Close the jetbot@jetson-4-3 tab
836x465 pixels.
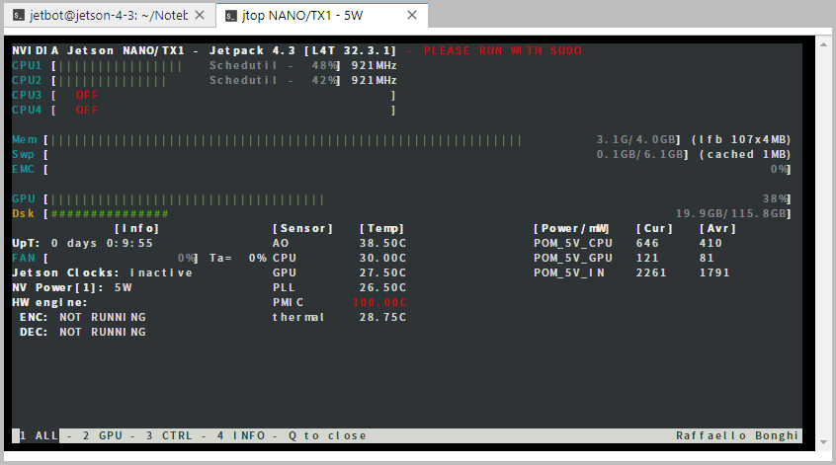click(200, 15)
